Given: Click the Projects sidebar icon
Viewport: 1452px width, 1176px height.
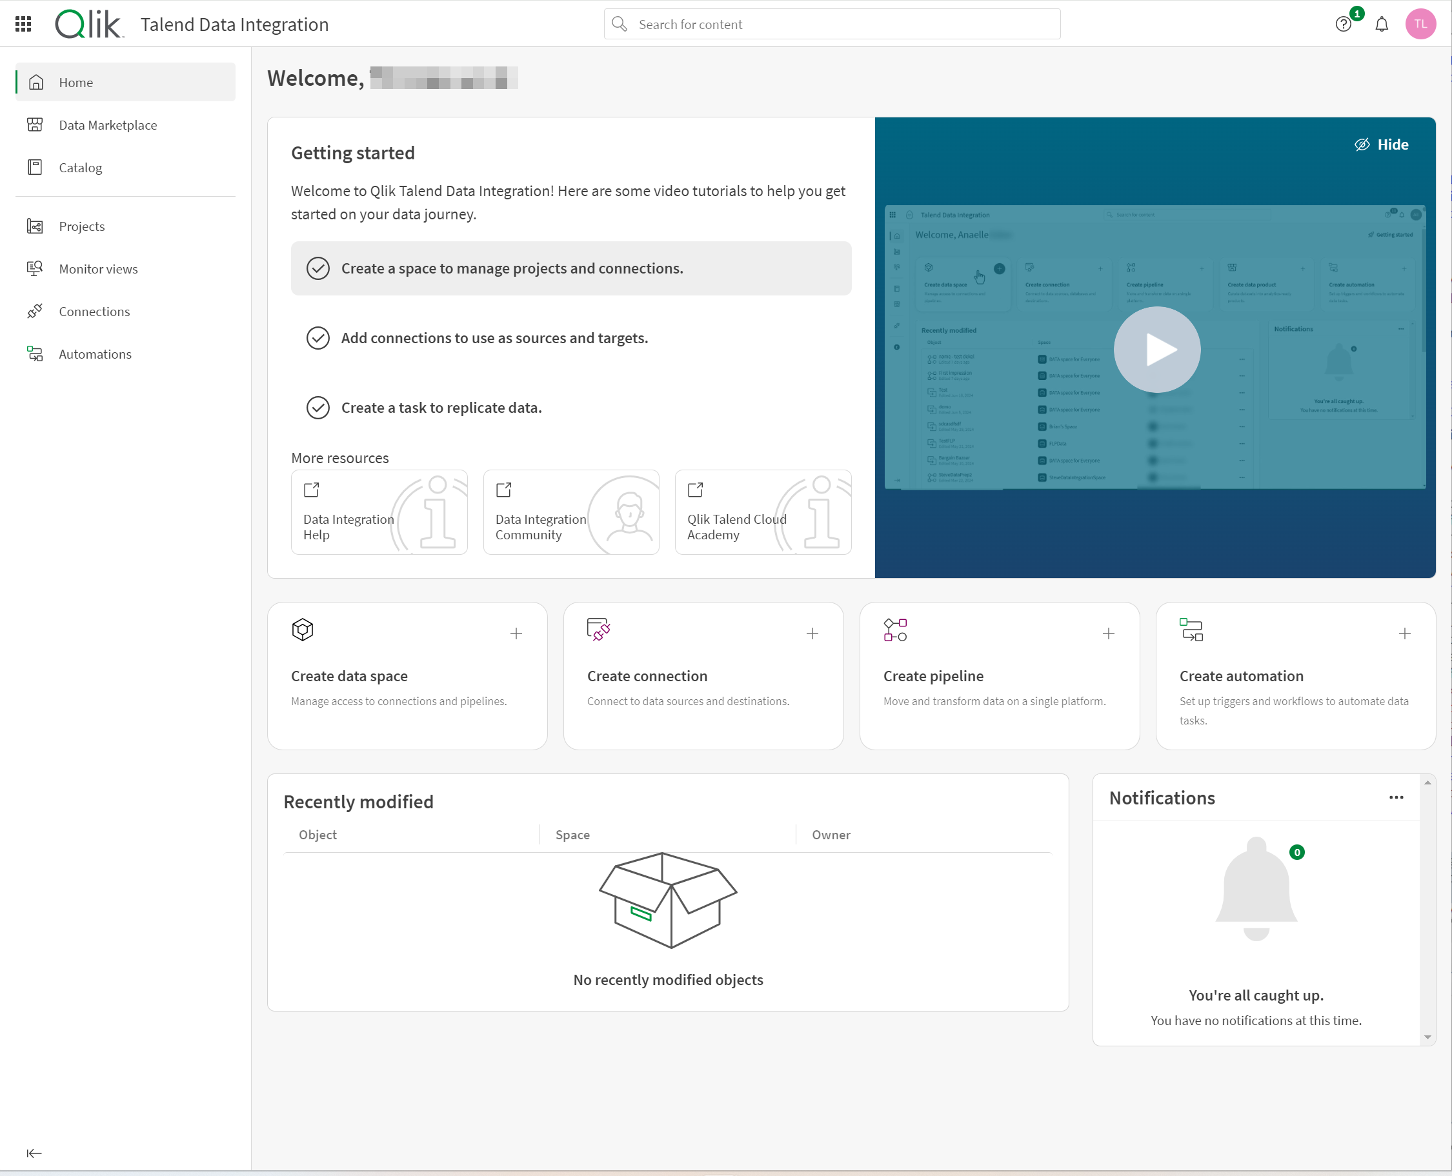Looking at the screenshot, I should click(35, 226).
